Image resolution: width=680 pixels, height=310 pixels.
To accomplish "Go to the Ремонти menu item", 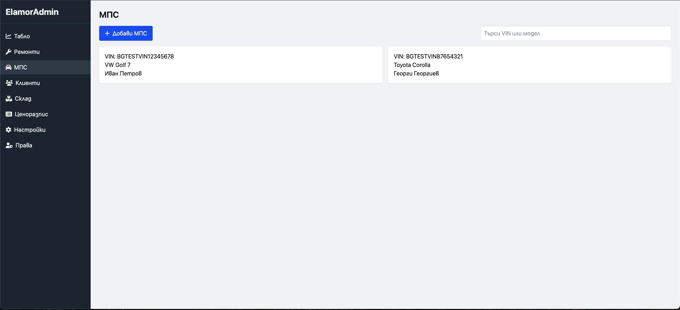I will click(x=27, y=52).
